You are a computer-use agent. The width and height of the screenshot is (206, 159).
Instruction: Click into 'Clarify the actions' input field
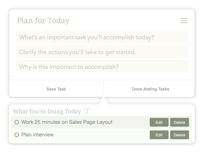[x=102, y=52]
